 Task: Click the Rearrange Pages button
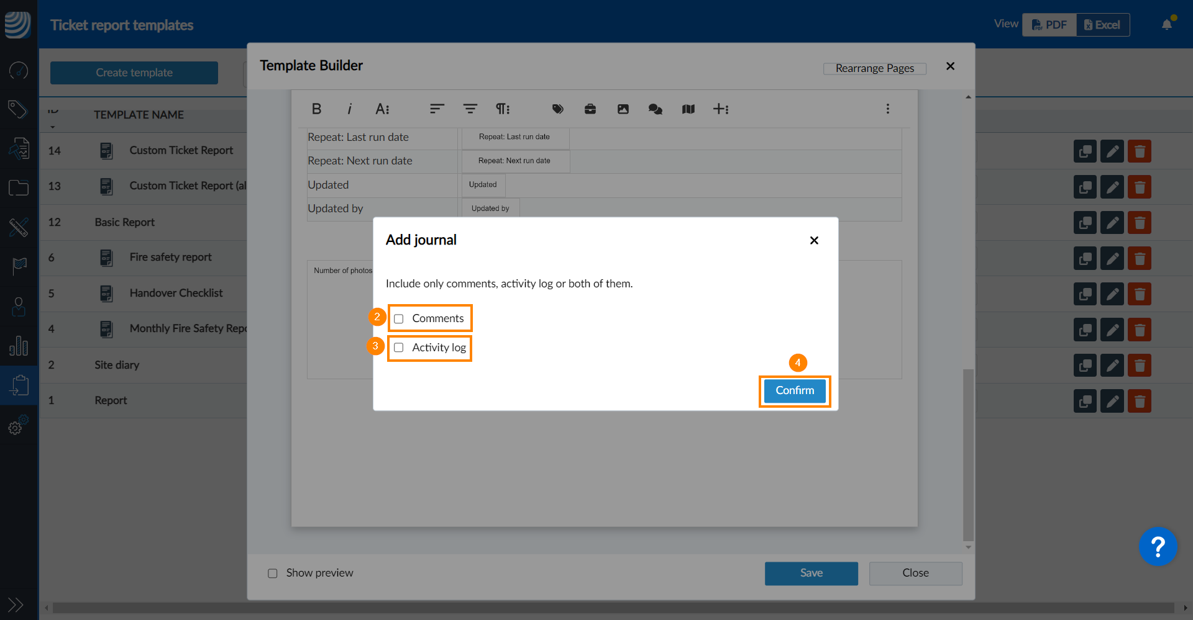874,68
